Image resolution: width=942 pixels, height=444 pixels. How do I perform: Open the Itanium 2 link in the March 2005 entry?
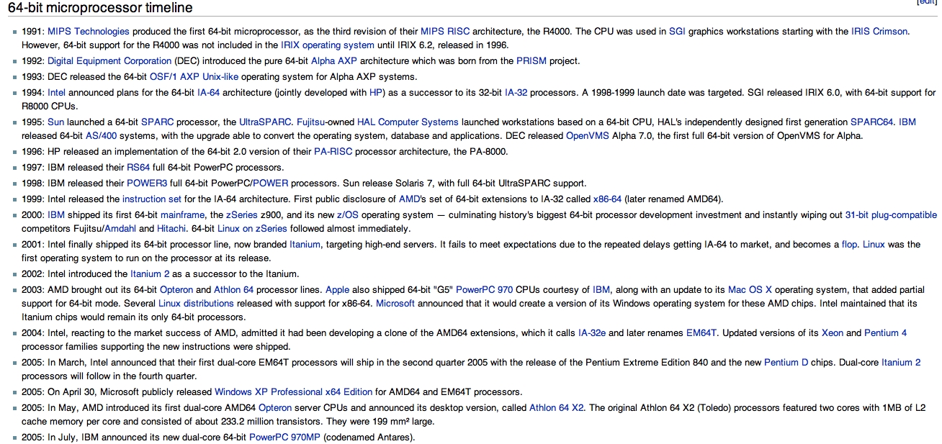pyautogui.click(x=901, y=363)
